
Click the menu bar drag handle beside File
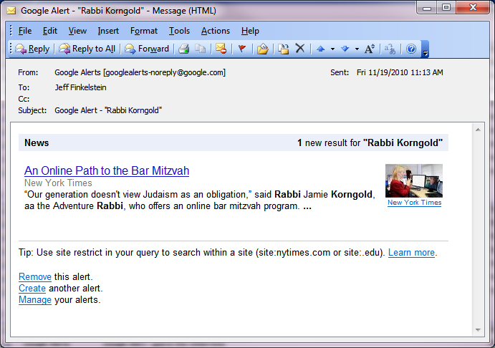(x=11, y=31)
